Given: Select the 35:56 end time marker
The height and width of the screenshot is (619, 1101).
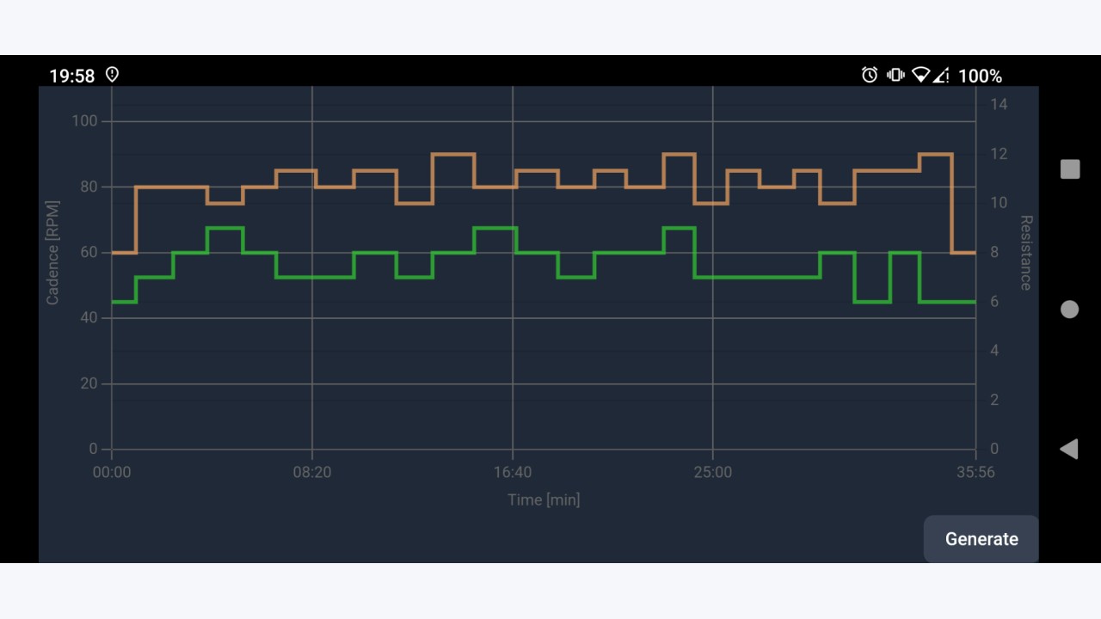Looking at the screenshot, I should click(975, 472).
